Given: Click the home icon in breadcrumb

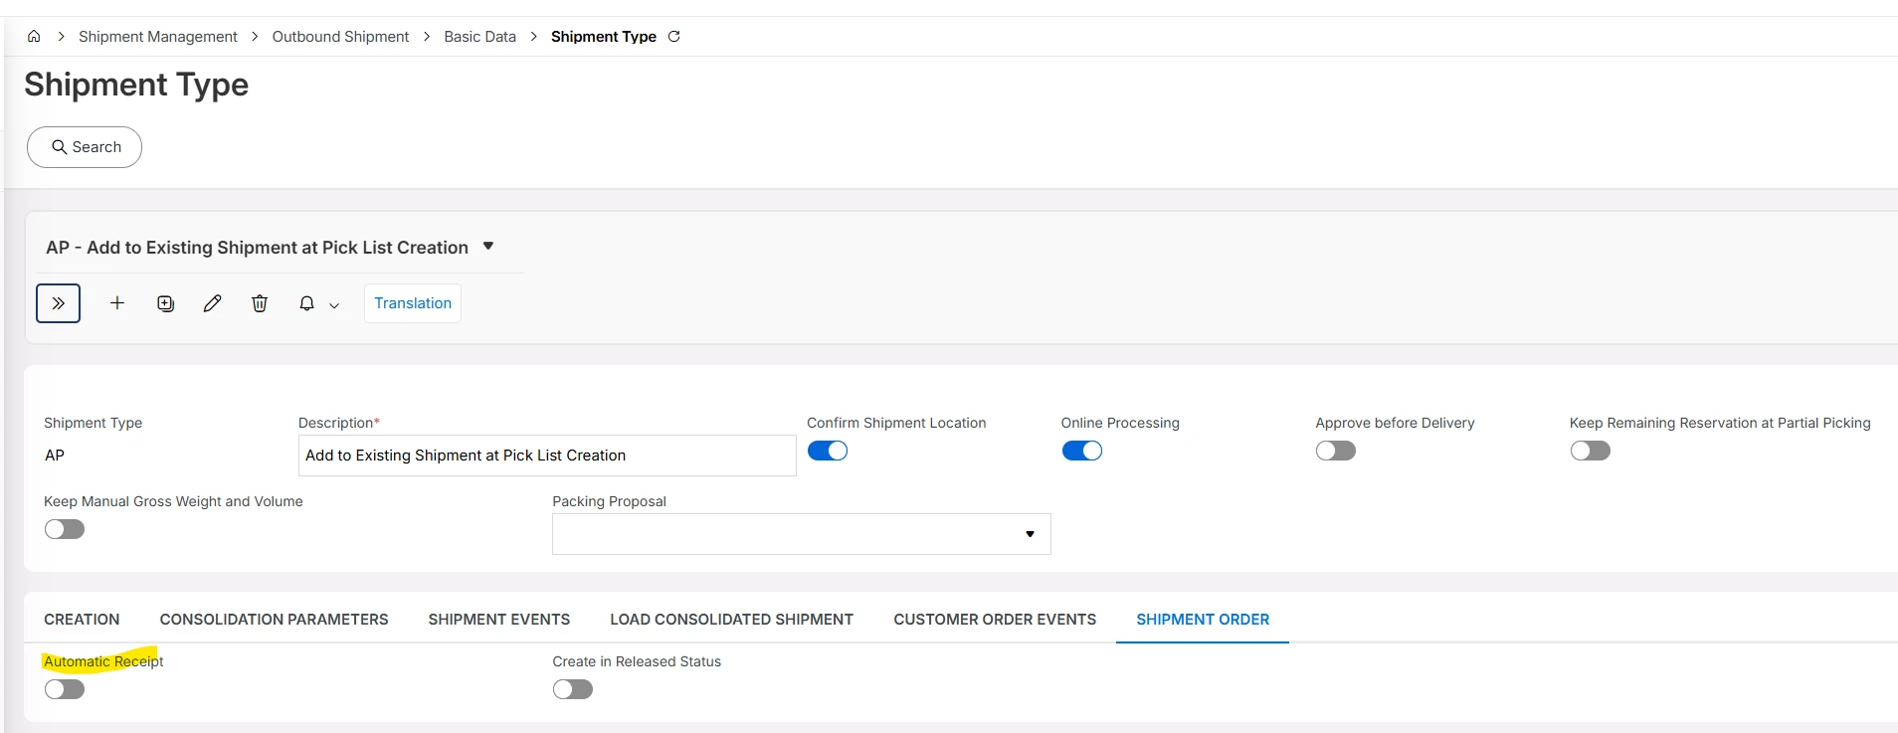Looking at the screenshot, I should tap(34, 37).
